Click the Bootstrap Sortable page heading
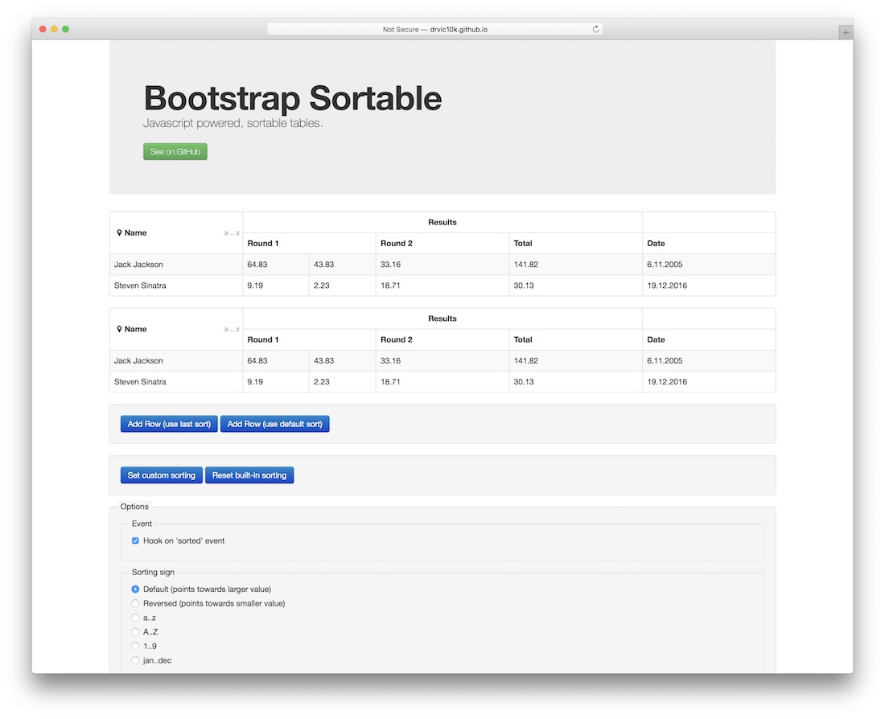 [292, 98]
